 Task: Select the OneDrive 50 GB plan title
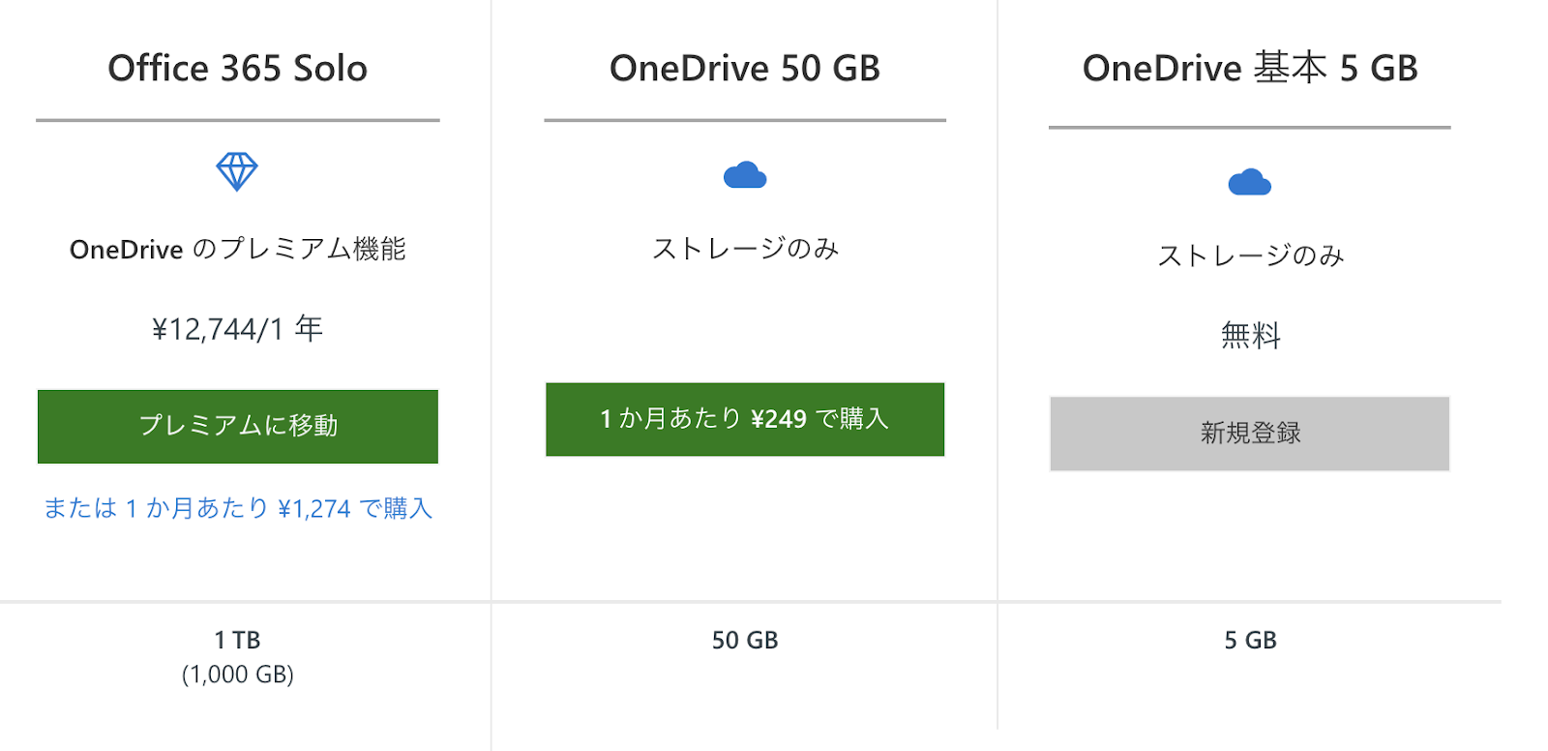click(x=745, y=69)
